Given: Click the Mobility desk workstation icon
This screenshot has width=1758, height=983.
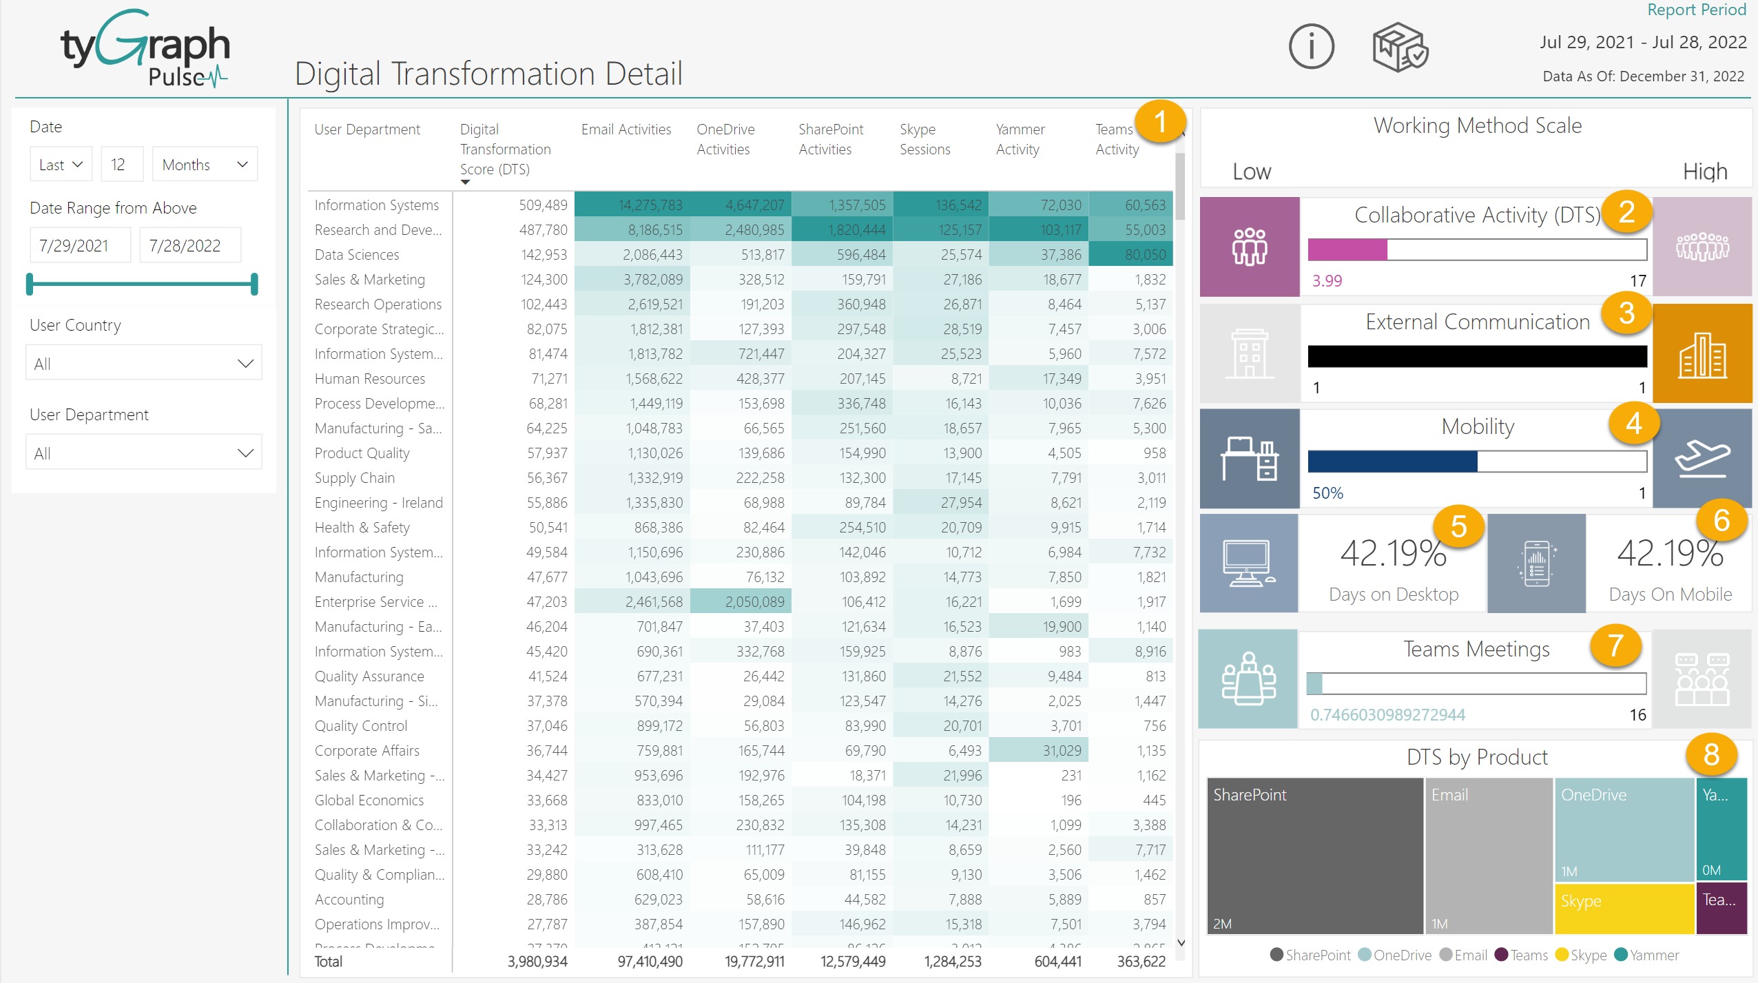Looking at the screenshot, I should pos(1249,458).
